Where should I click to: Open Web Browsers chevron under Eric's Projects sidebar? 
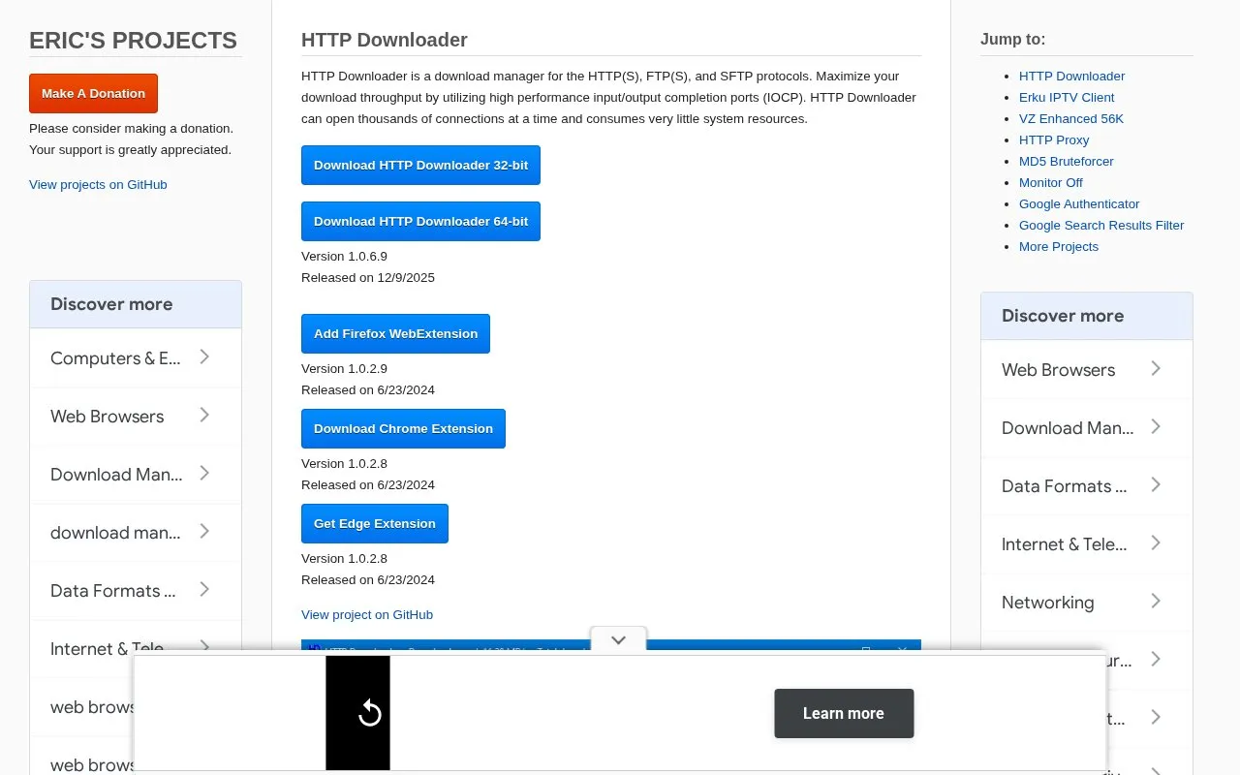click(204, 416)
